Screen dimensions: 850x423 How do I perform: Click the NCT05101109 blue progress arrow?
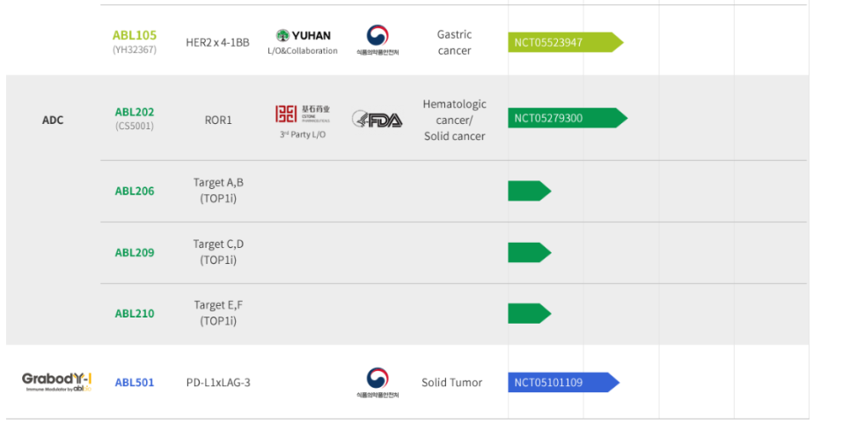(x=563, y=383)
